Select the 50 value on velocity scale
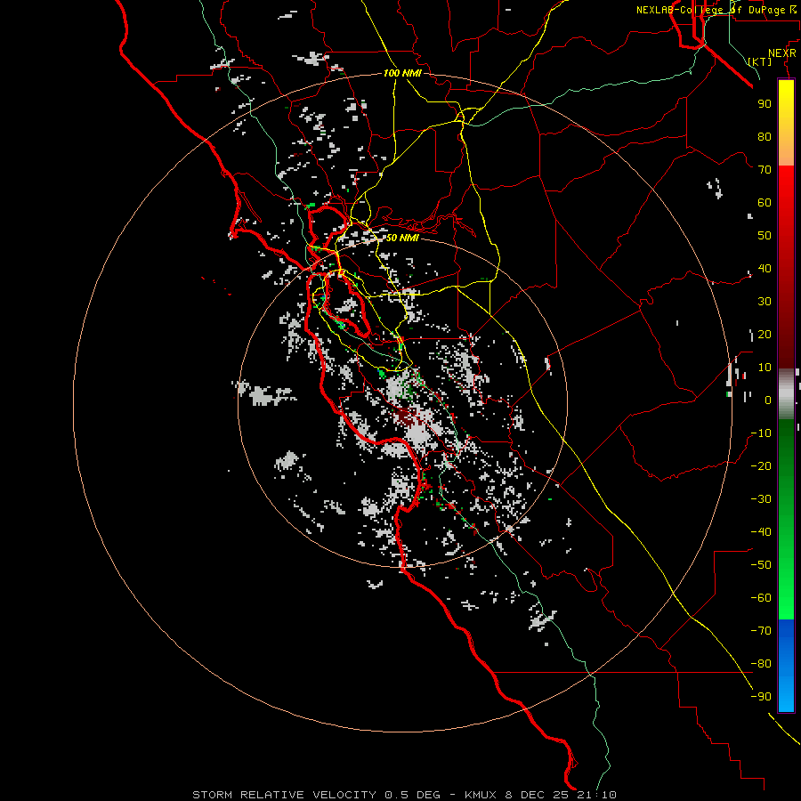 (x=765, y=236)
